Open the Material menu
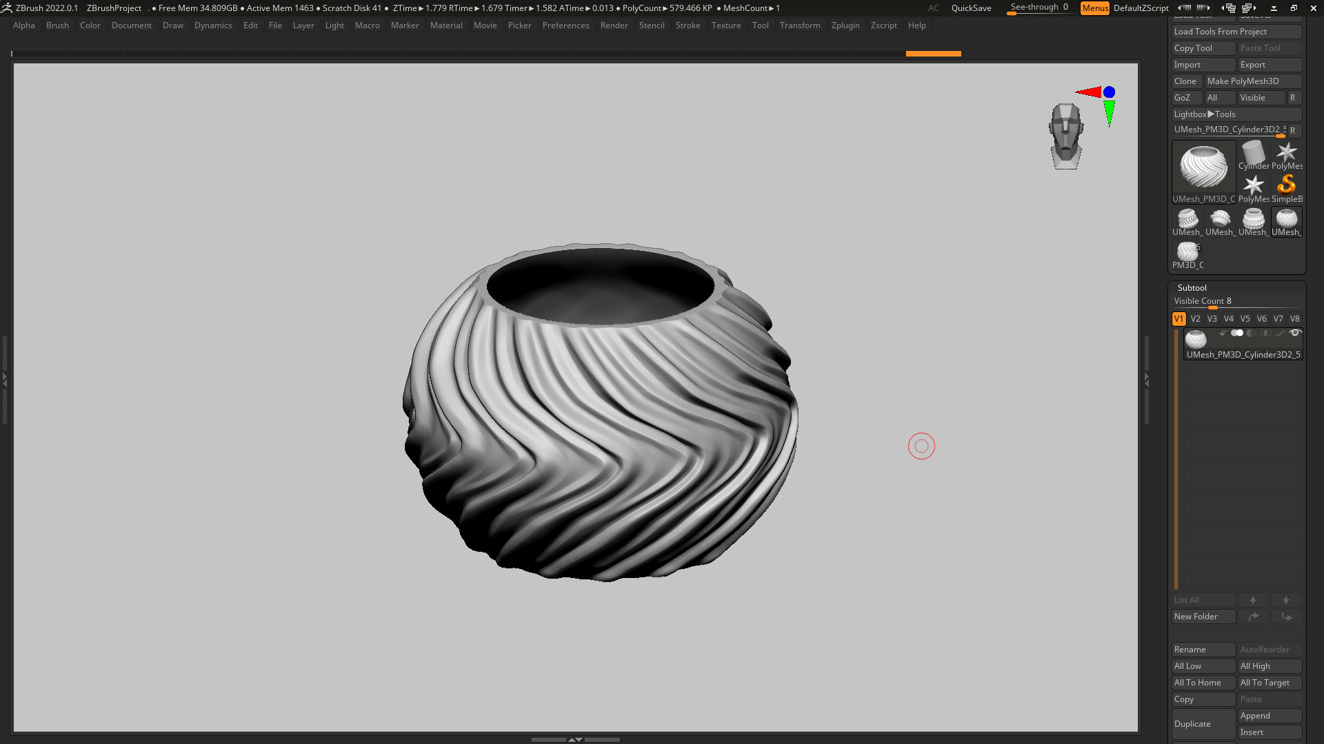This screenshot has height=744, width=1324. (x=446, y=25)
